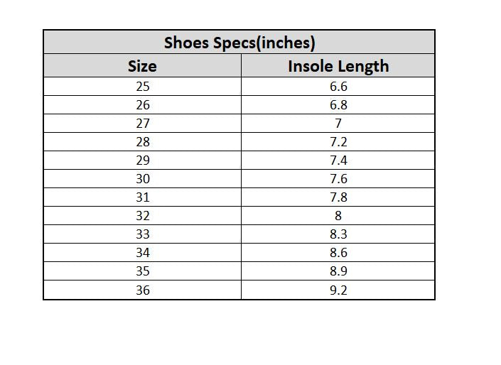Click the size 32 cell
501x365 pixels.
(x=142, y=216)
